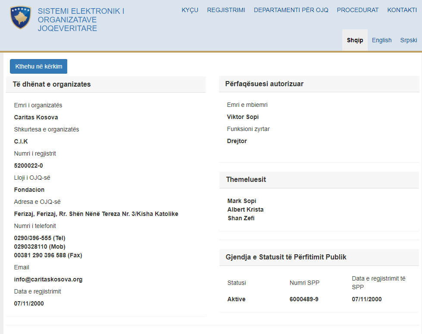The height and width of the screenshot is (334, 422).
Task: Click the registration number 5200022-0
Action: tap(28, 165)
